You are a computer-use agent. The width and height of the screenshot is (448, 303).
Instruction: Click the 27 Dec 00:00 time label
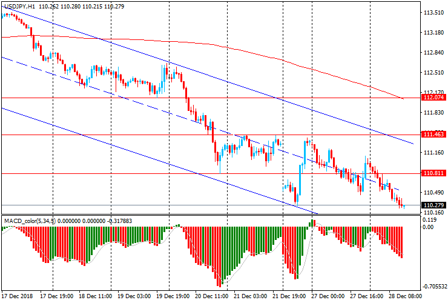point(328,296)
